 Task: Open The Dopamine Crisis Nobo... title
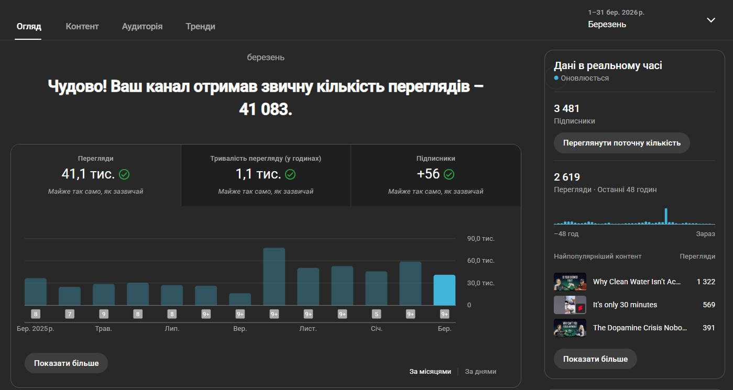(x=640, y=328)
